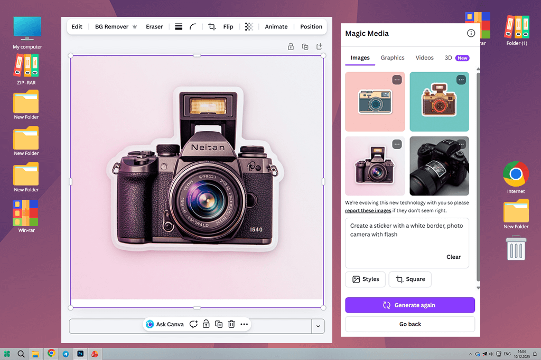541x360 pixels.
Task: Click the Go back button
Action: point(410,324)
